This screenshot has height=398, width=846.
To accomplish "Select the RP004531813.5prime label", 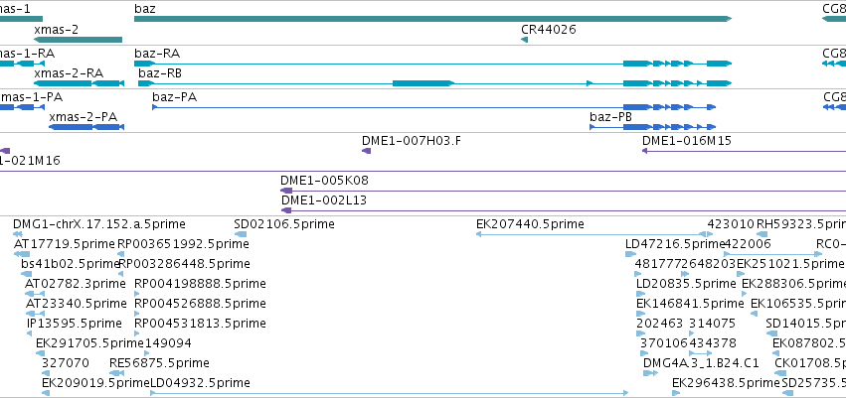I will (x=200, y=324).
